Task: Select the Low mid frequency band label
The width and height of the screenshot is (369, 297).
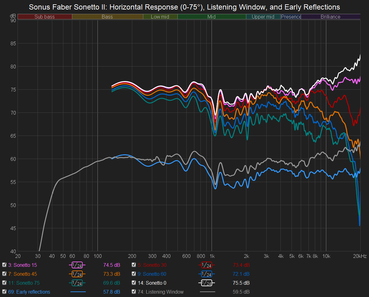Action: (x=160, y=17)
